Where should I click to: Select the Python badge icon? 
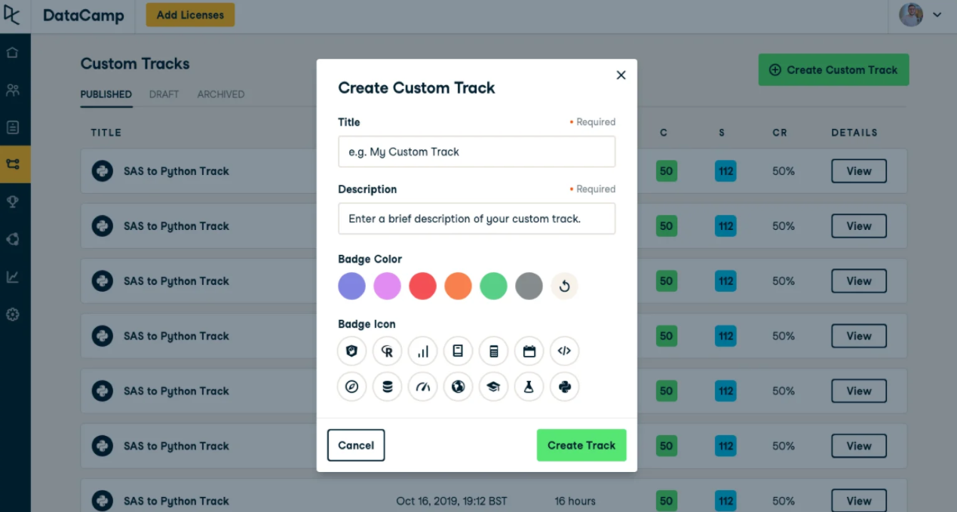click(x=564, y=386)
